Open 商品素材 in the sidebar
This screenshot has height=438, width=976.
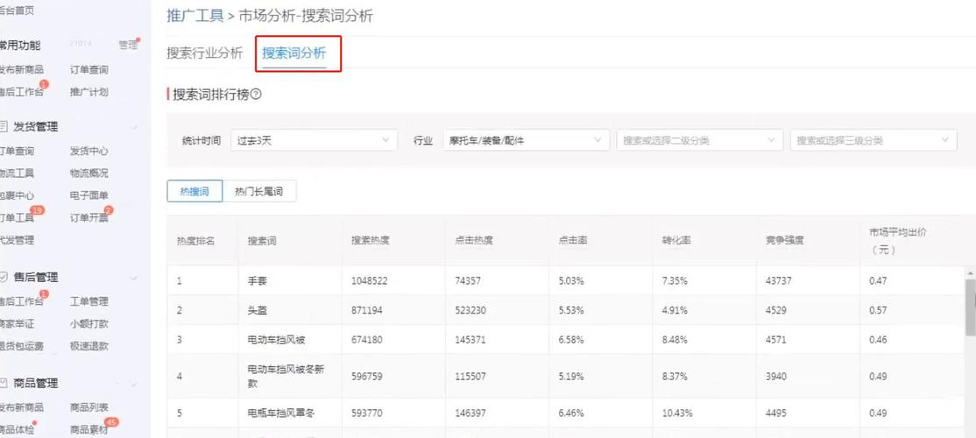tap(89, 430)
